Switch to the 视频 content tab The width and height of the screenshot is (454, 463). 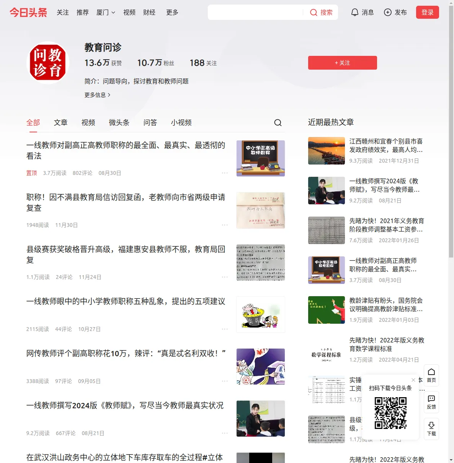tap(88, 122)
